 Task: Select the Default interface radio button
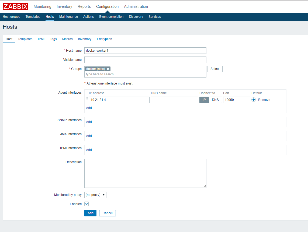[x=253, y=100]
